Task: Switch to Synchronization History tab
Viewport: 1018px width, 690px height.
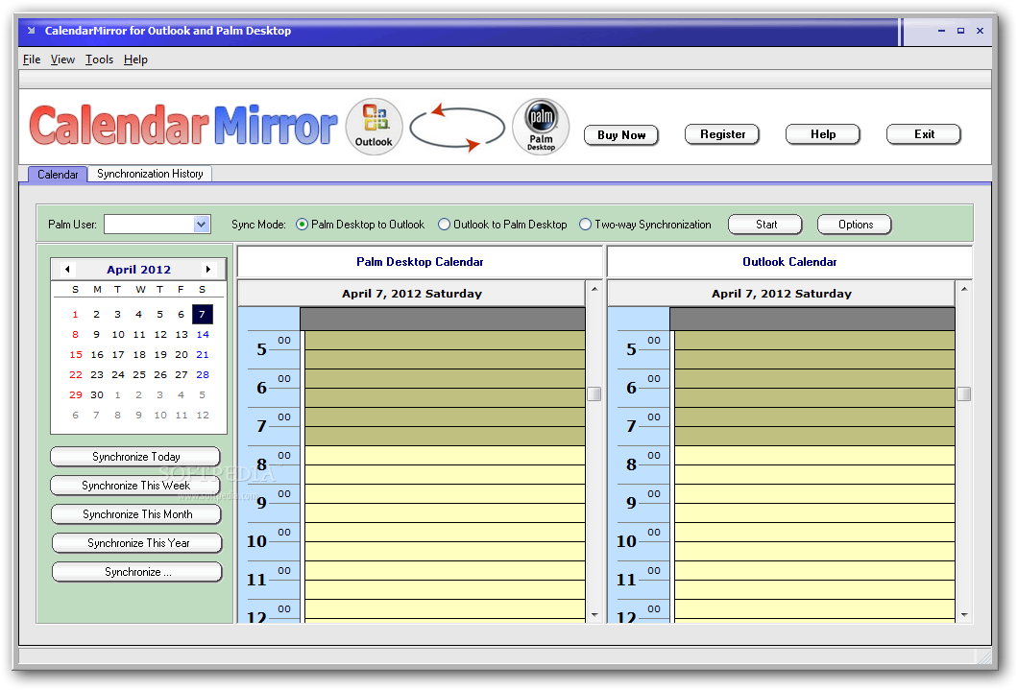Action: pyautogui.click(x=150, y=174)
